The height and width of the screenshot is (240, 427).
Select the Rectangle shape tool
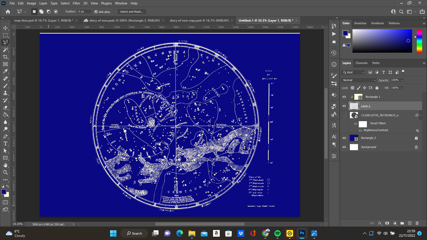pyautogui.click(x=5, y=158)
